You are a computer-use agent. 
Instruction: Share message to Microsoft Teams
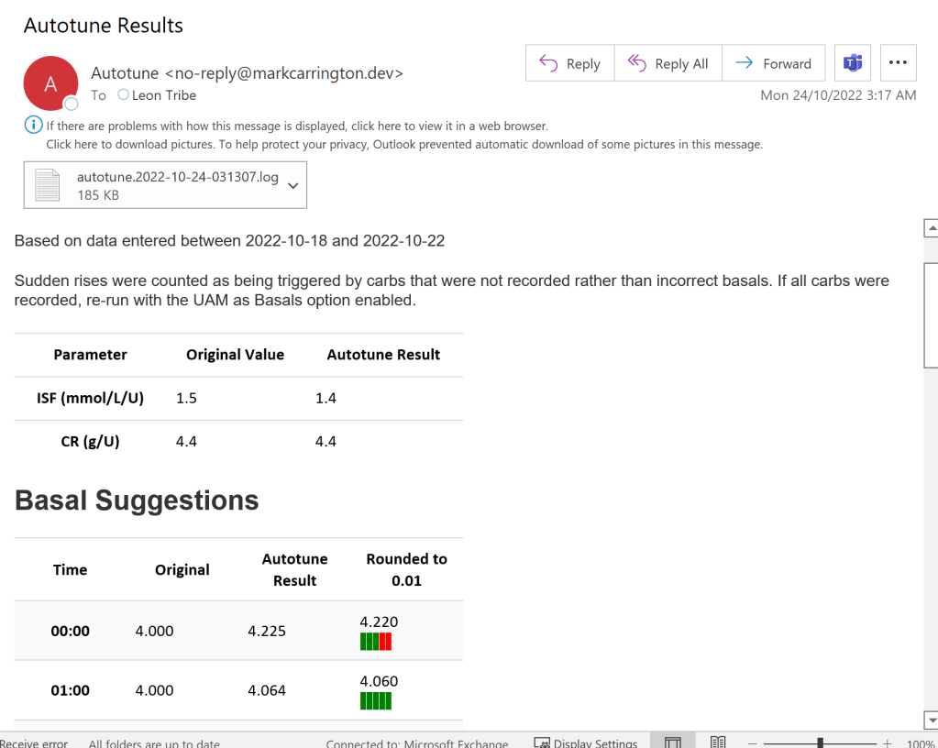click(853, 63)
